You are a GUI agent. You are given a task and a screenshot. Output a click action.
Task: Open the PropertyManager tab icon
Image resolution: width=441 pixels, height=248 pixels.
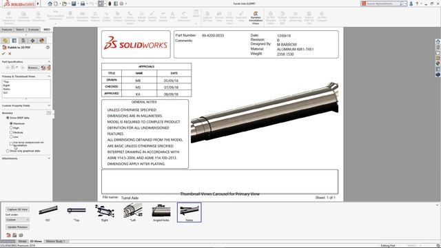(14, 41)
